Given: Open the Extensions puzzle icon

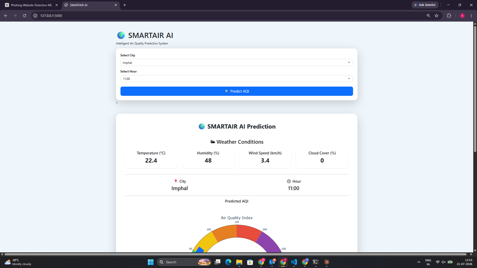Looking at the screenshot, I should point(449,15).
